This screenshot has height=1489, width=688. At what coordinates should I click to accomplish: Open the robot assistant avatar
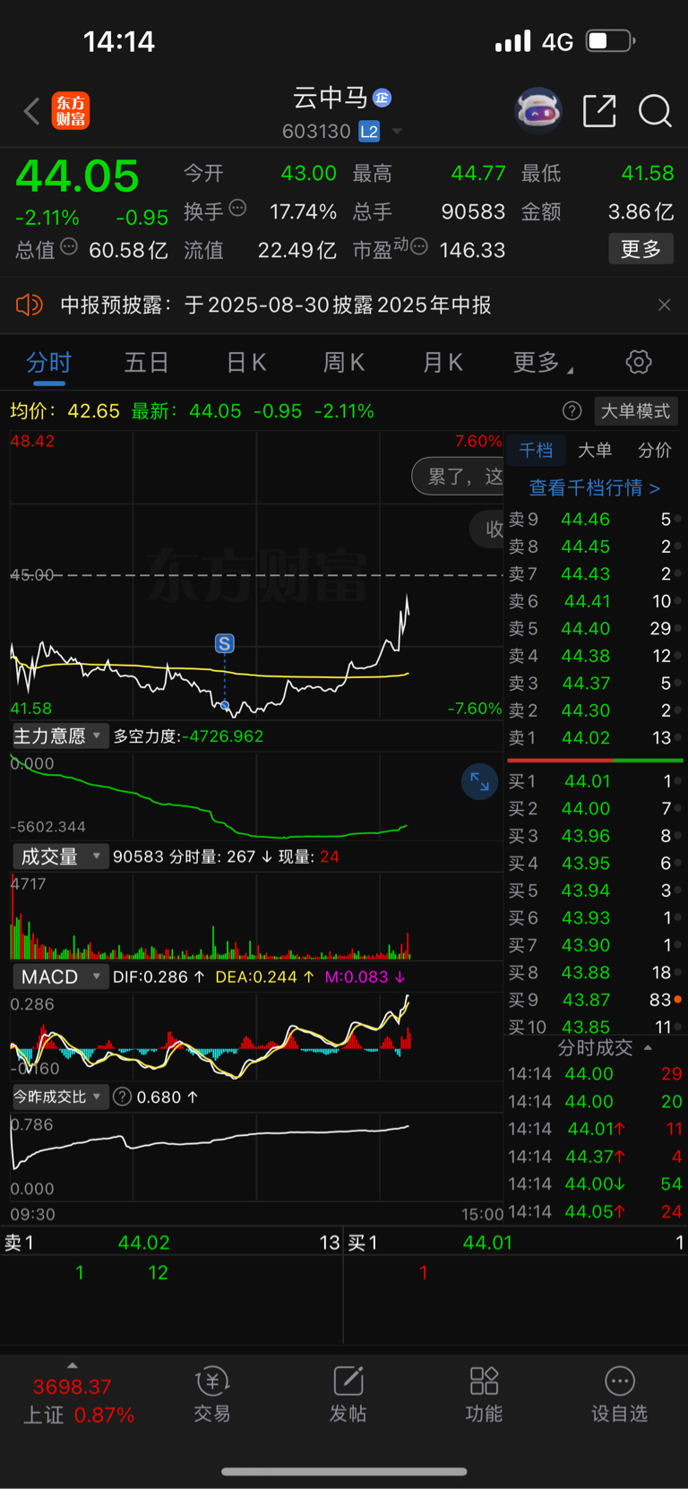pyautogui.click(x=537, y=111)
